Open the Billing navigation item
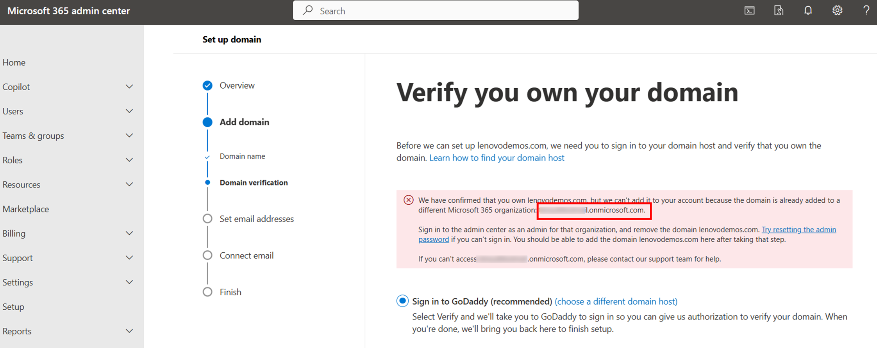This screenshot has width=877, height=348. [14, 234]
